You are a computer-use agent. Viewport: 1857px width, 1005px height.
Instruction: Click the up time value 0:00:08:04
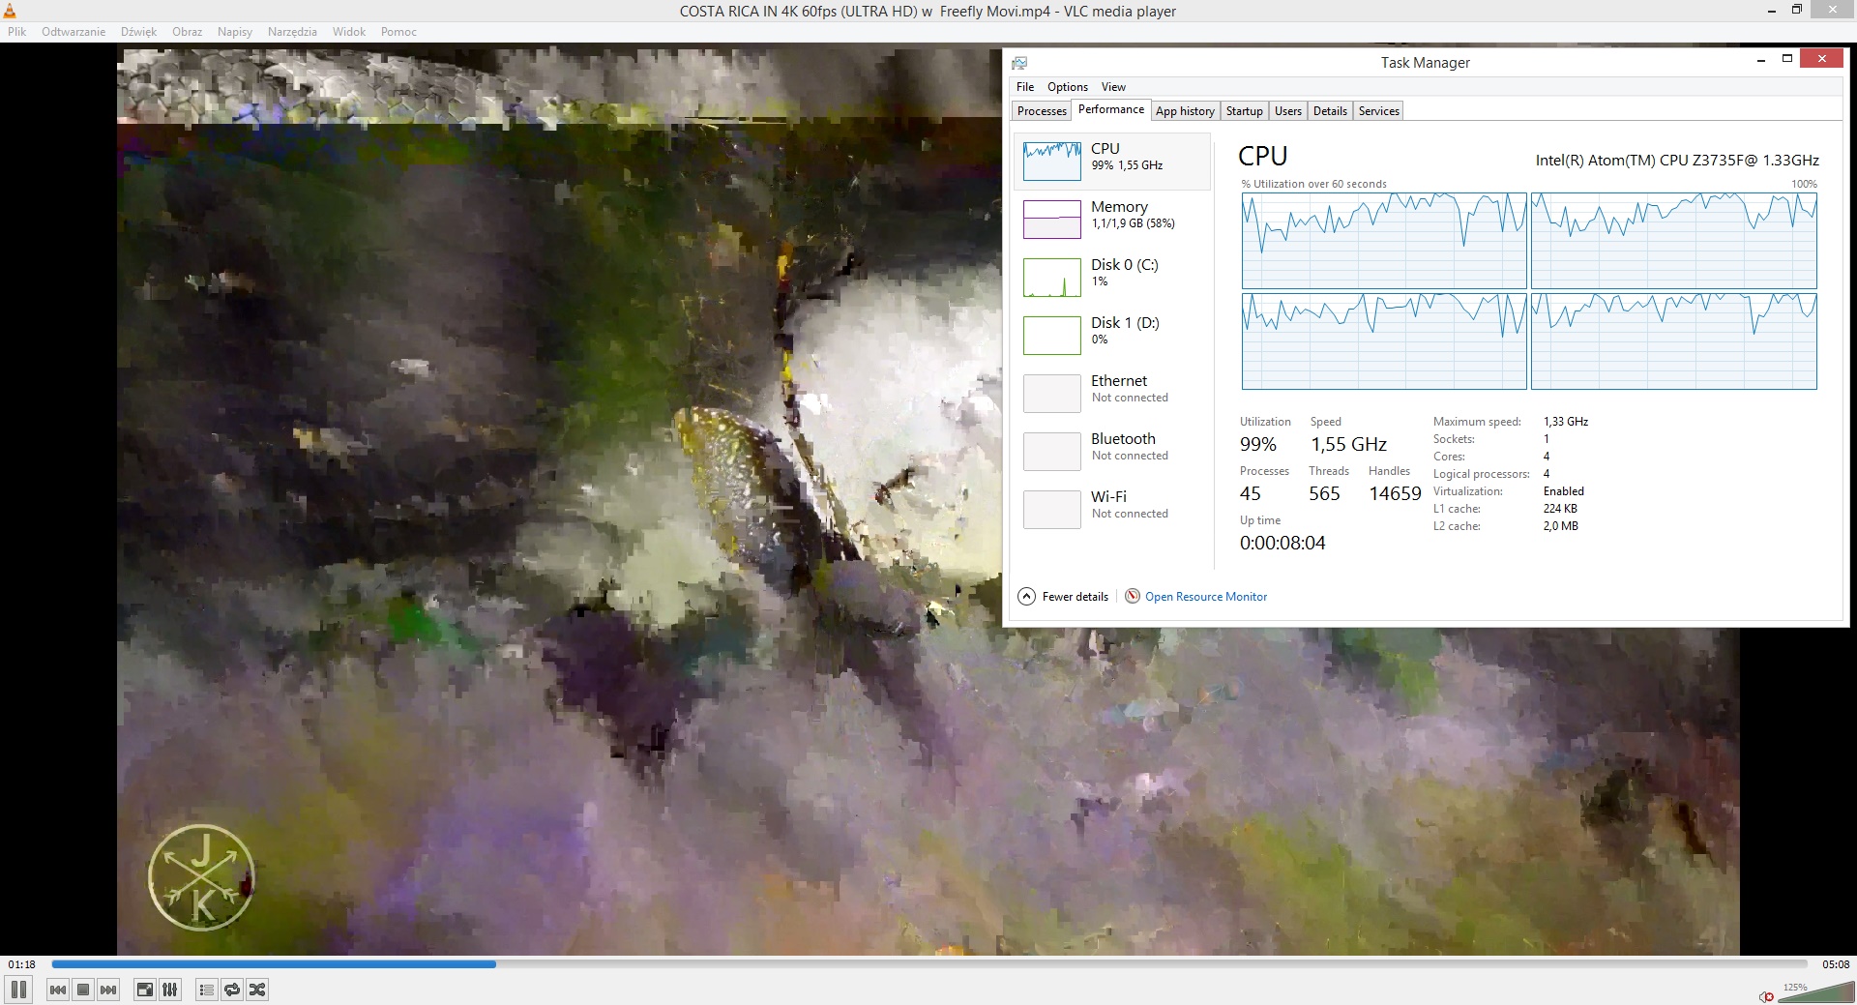(1282, 543)
